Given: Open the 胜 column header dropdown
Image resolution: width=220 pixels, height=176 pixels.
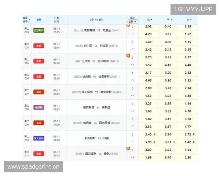Looking at the screenshot, I should coord(152,20).
